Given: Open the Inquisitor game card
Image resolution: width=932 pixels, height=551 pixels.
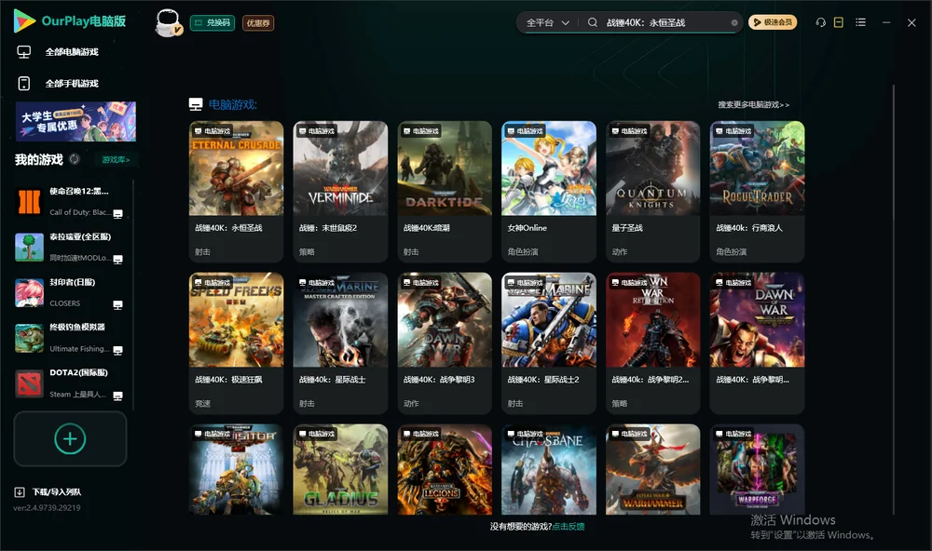Looking at the screenshot, I should pos(236,469).
